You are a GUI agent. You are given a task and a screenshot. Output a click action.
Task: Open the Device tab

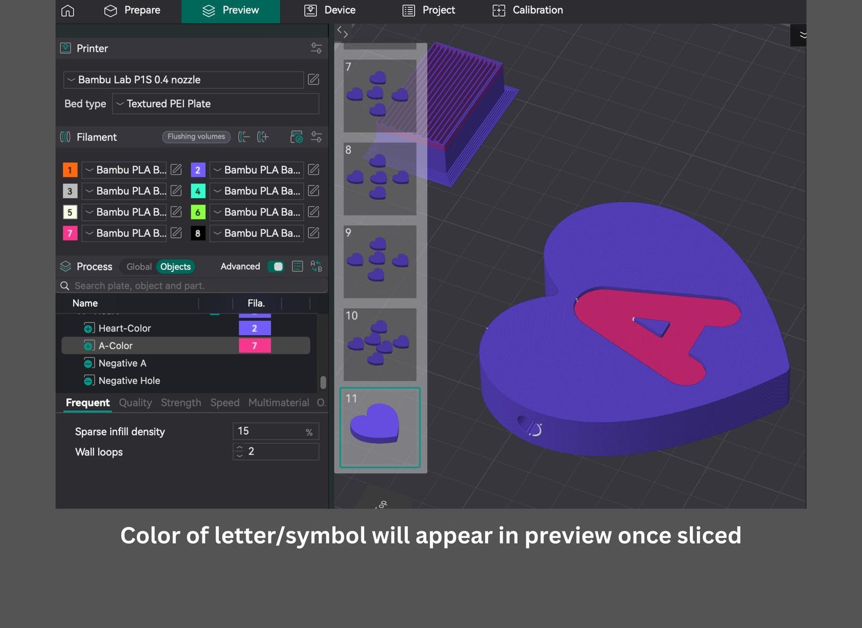click(x=329, y=10)
